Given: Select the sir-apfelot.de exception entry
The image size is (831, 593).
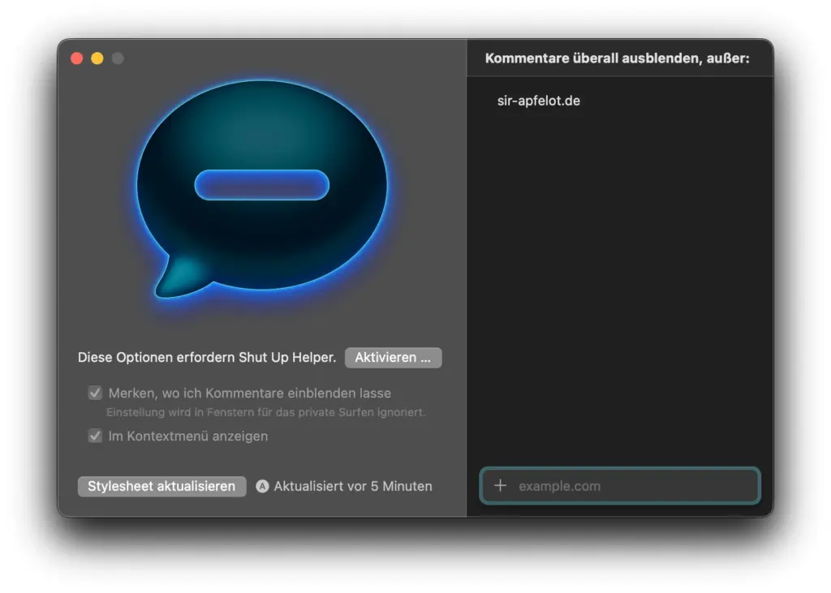Looking at the screenshot, I should click(538, 100).
